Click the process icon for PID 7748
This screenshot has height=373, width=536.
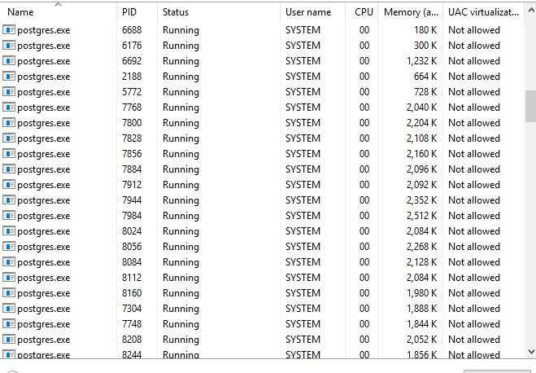pos(9,323)
